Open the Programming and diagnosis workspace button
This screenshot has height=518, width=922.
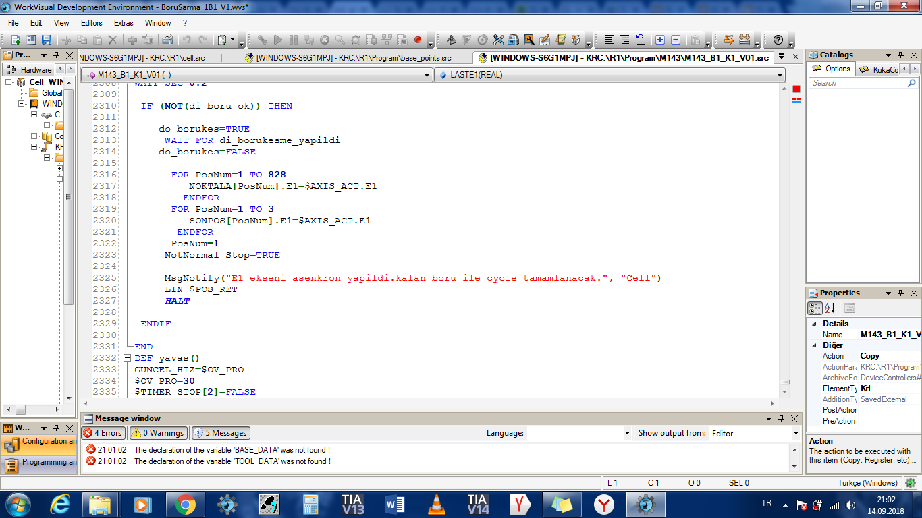click(40, 464)
